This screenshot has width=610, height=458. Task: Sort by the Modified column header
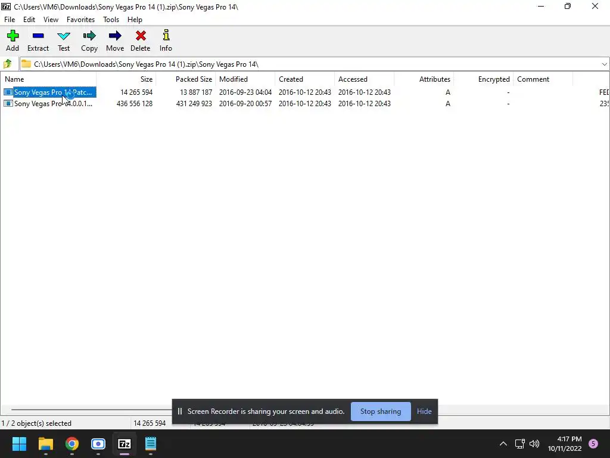[245, 79]
